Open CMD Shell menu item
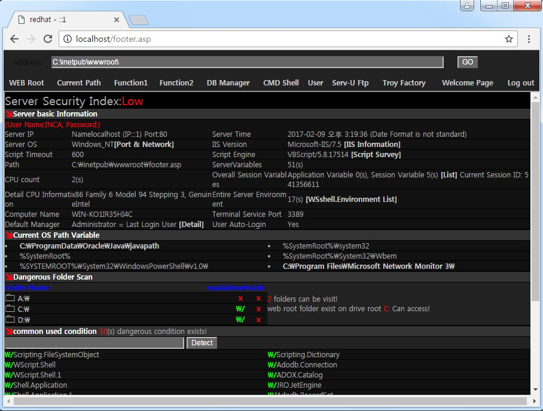The height and width of the screenshot is (411, 543). tap(281, 83)
